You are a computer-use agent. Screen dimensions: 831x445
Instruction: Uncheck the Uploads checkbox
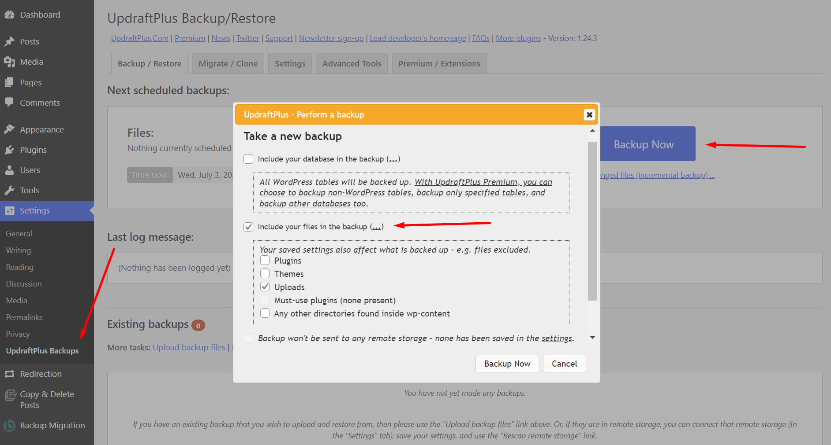[265, 287]
